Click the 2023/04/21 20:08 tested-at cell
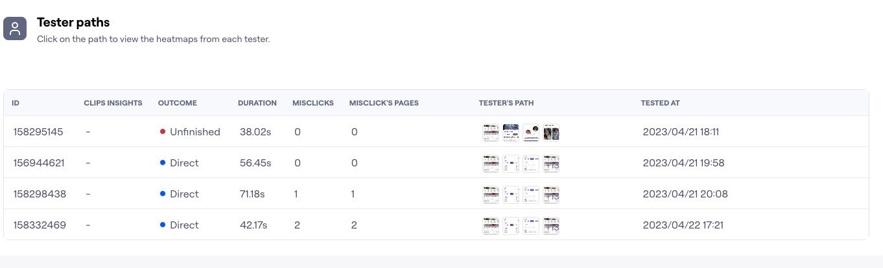Viewport: 883px width, 268px height. [685, 194]
